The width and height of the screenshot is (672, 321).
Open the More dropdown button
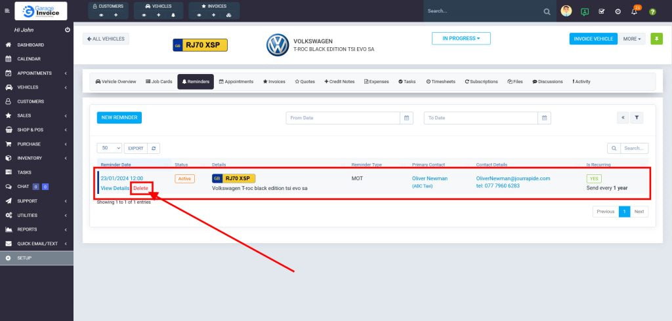pos(632,39)
